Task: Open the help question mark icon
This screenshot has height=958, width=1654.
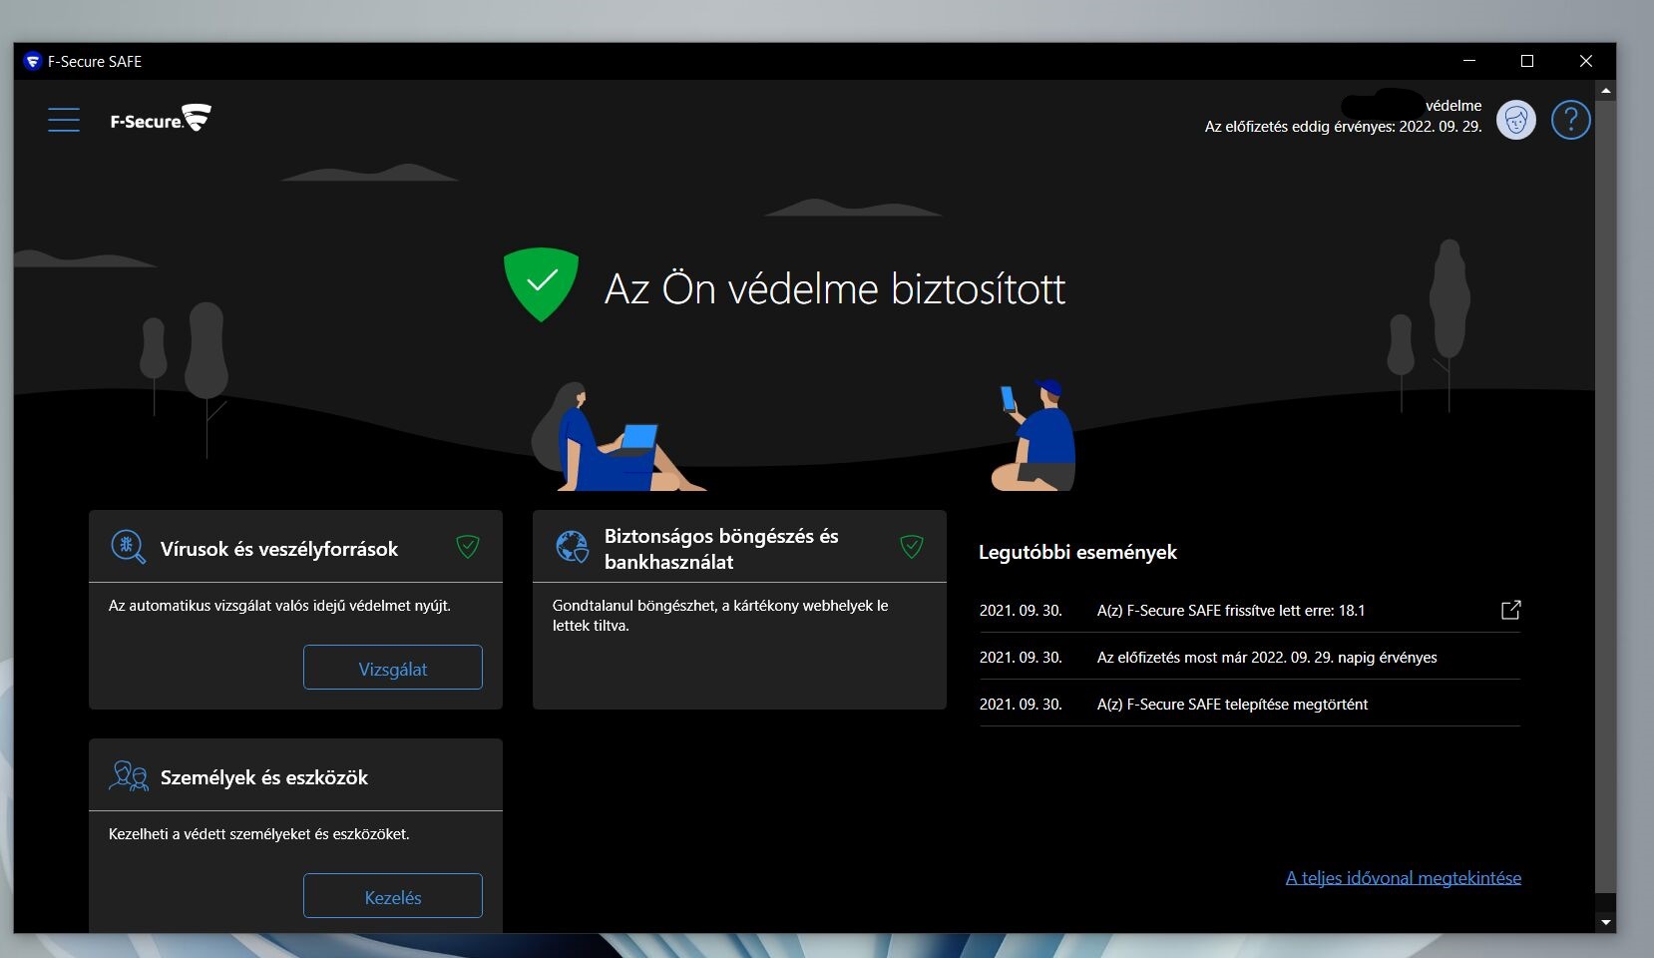Action: pos(1570,121)
